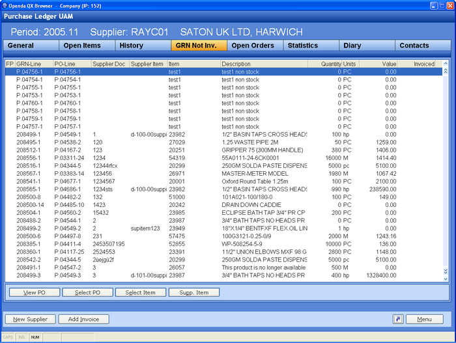Select DRAIN DOWN CADDIE row

[224, 205]
